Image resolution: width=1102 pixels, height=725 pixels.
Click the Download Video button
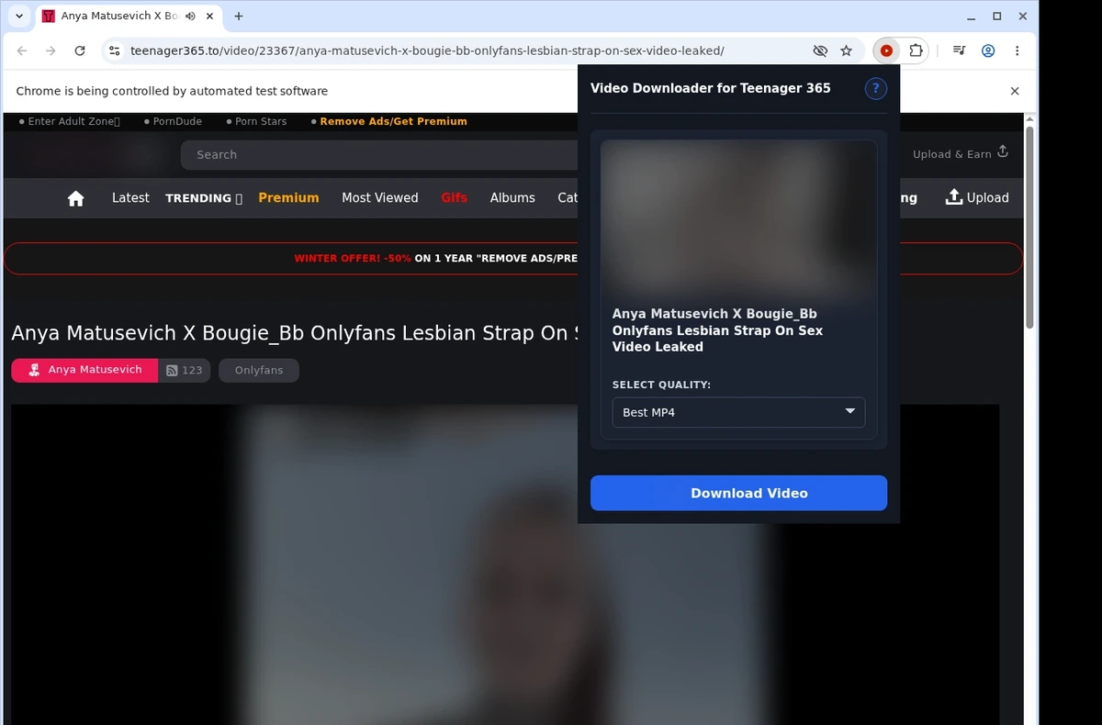pyautogui.click(x=738, y=493)
